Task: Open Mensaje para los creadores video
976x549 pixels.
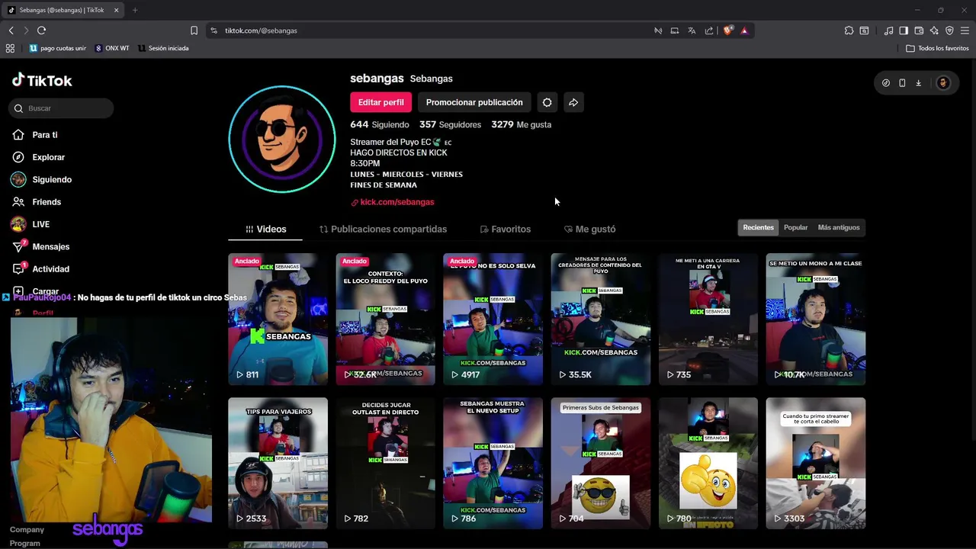Action: point(601,319)
